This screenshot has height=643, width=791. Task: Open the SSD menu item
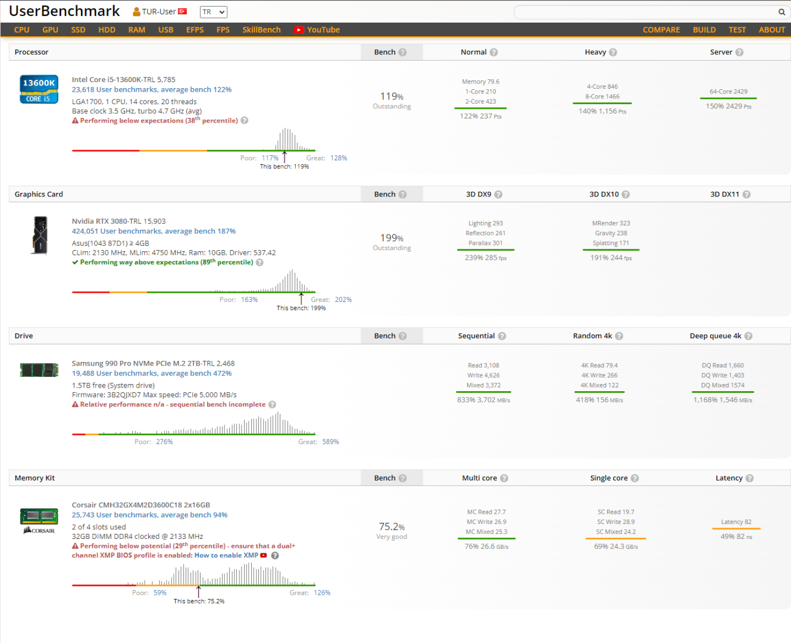tap(79, 30)
